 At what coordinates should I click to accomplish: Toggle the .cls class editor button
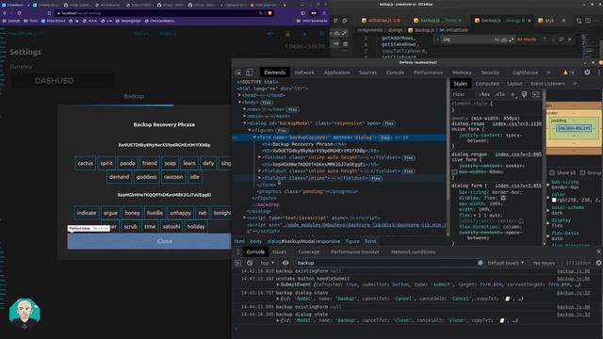(499, 94)
